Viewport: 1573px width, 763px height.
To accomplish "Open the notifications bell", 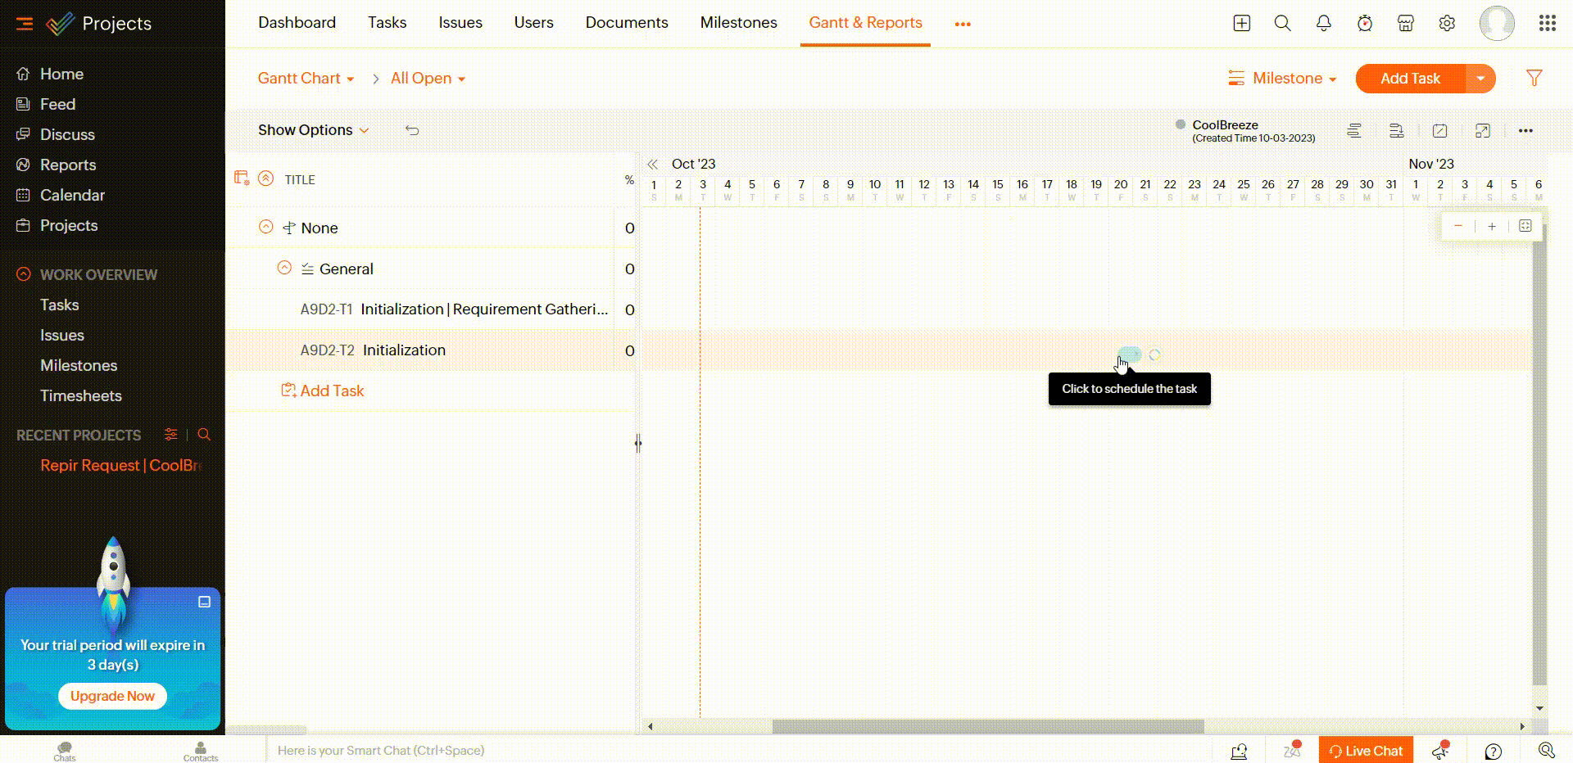I will 1323,24.
